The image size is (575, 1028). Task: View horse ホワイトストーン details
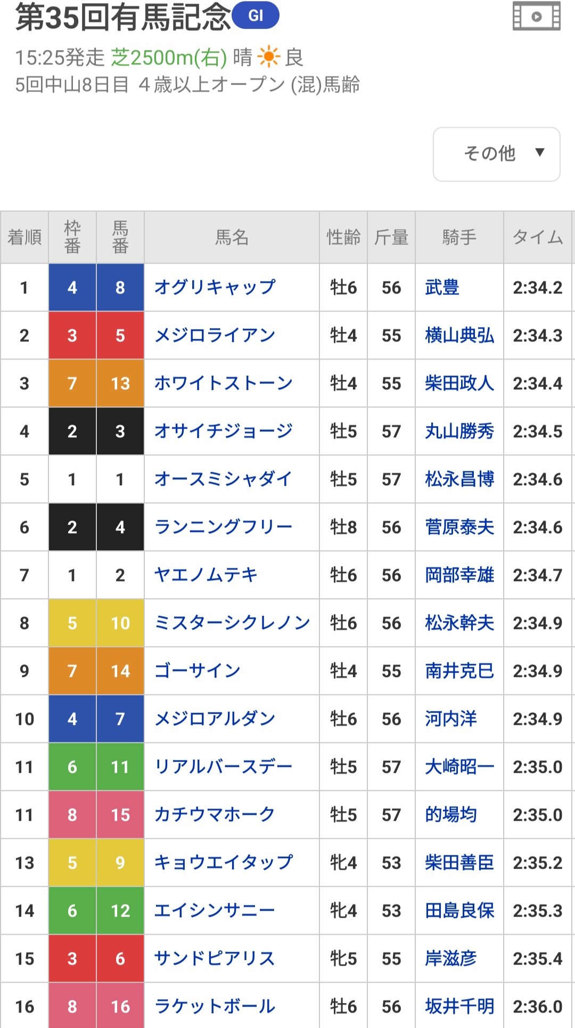point(223,384)
